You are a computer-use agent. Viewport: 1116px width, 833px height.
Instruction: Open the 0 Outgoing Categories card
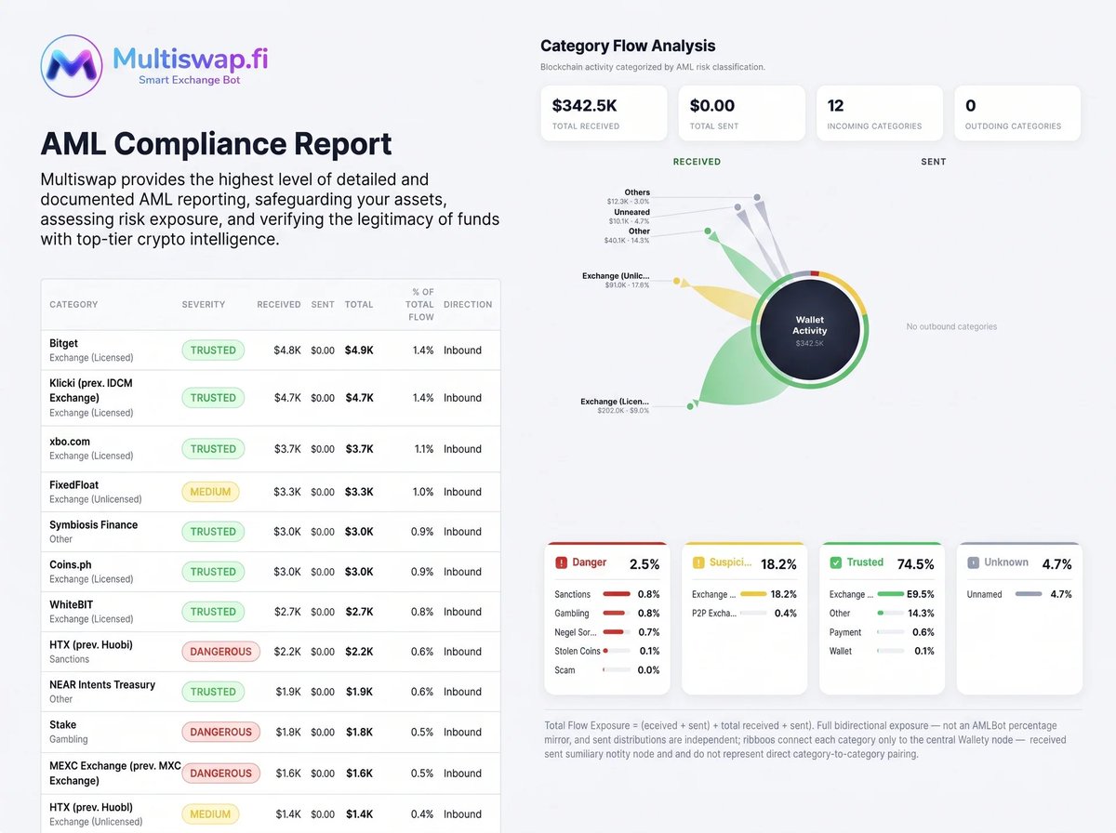(x=1017, y=113)
